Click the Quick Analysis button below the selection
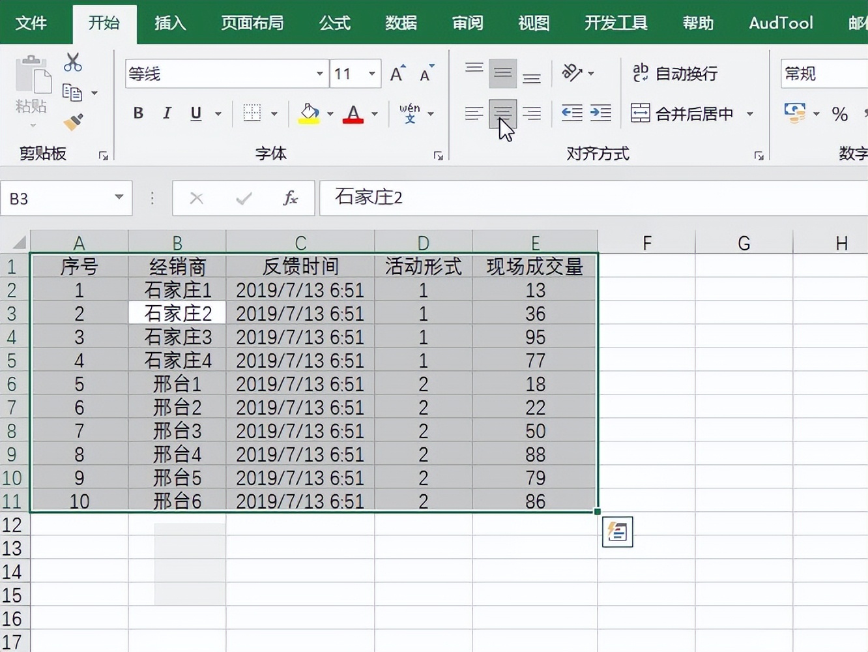The width and height of the screenshot is (868, 652). (x=616, y=531)
